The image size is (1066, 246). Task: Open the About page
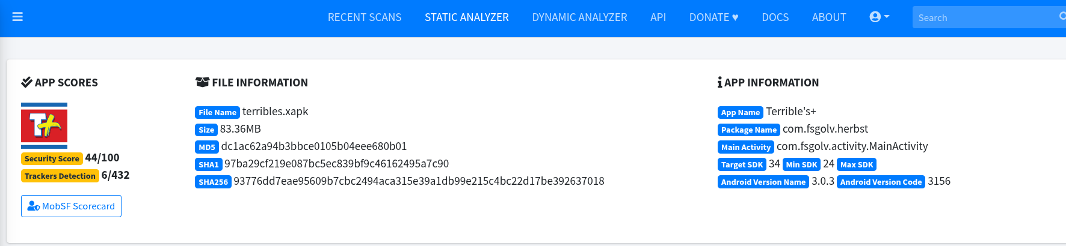coord(829,17)
